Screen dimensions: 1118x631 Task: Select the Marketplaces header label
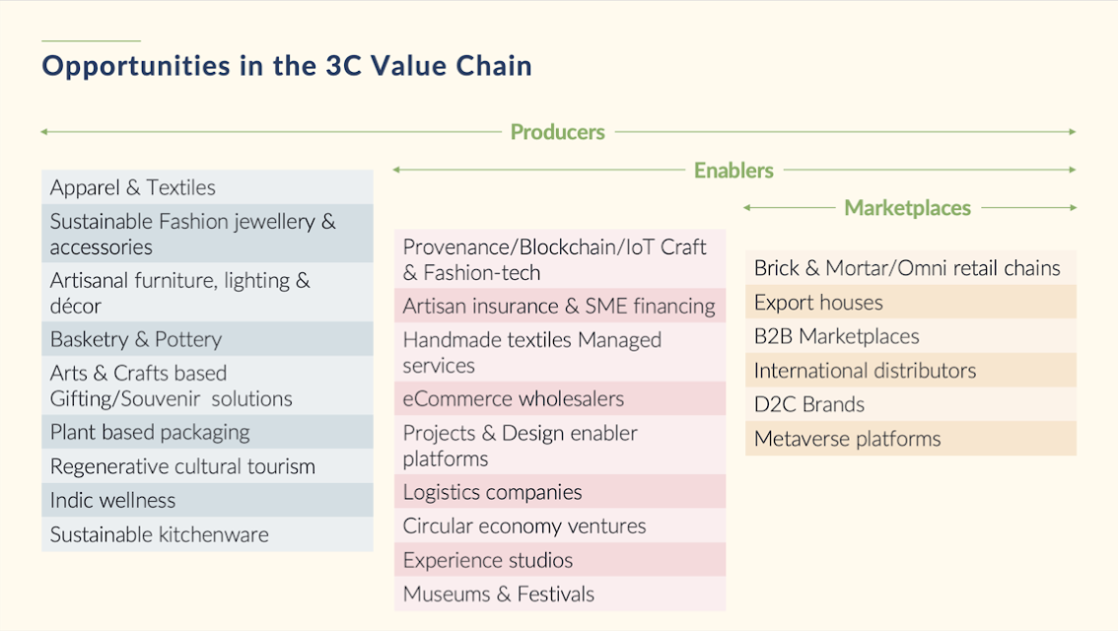coord(908,208)
